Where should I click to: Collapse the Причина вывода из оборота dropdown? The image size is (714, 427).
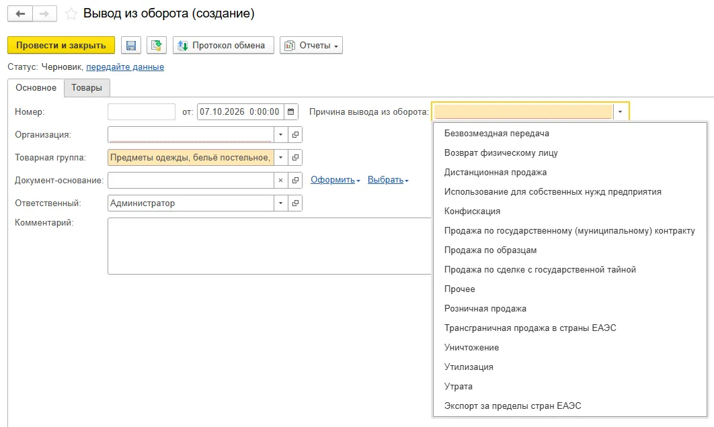coord(620,112)
